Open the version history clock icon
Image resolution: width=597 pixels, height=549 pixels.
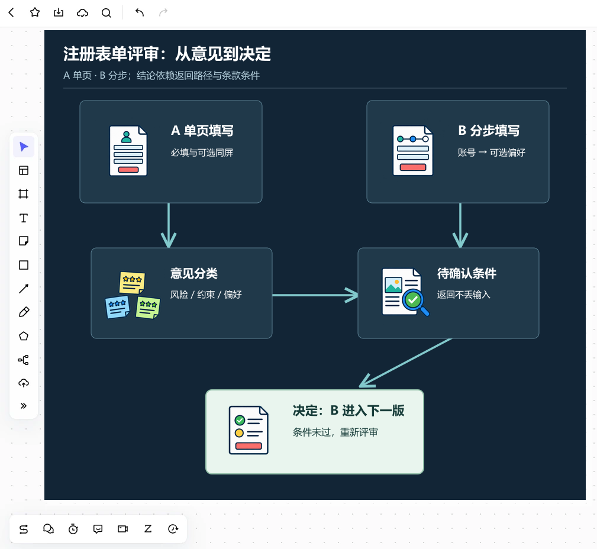tap(173, 529)
